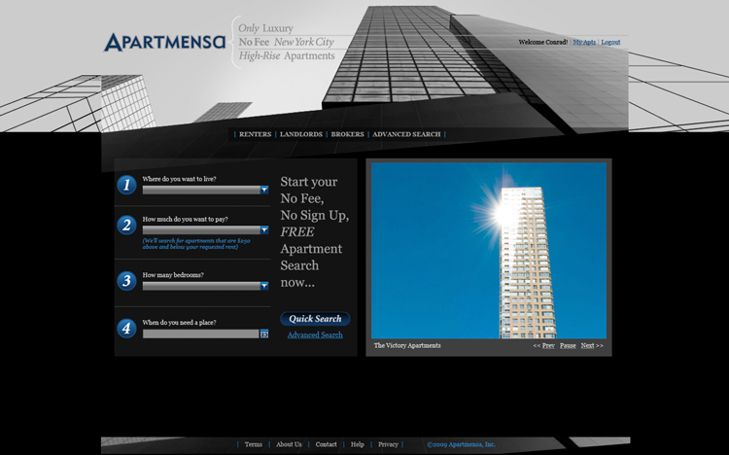This screenshot has width=729, height=455.
Task: Open the Terms footer link
Action: click(x=254, y=444)
